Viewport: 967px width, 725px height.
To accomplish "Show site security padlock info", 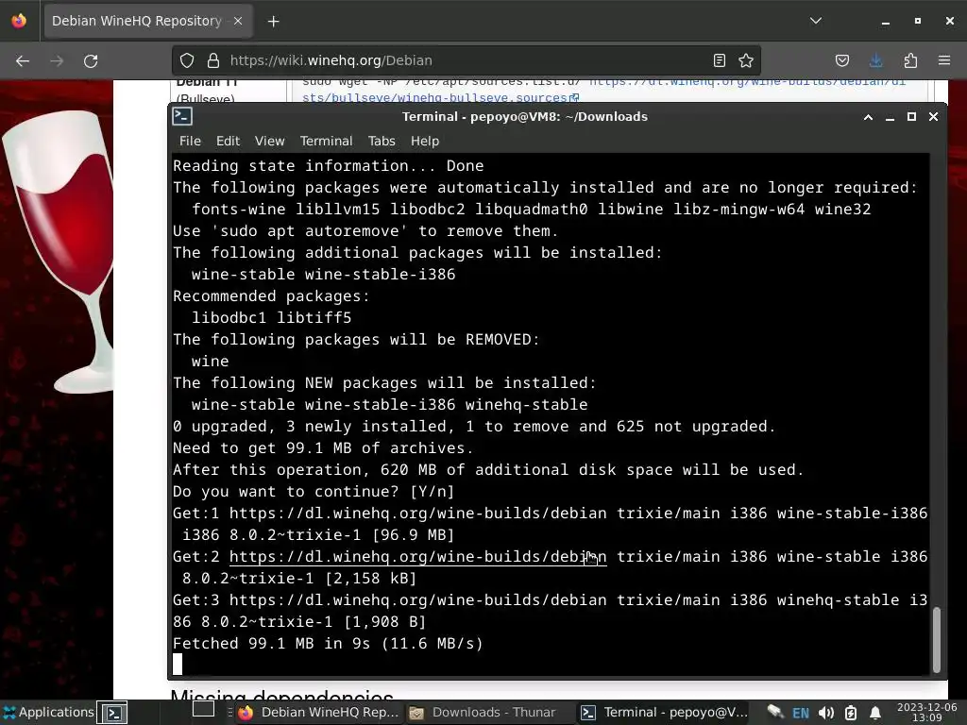I will (213, 60).
